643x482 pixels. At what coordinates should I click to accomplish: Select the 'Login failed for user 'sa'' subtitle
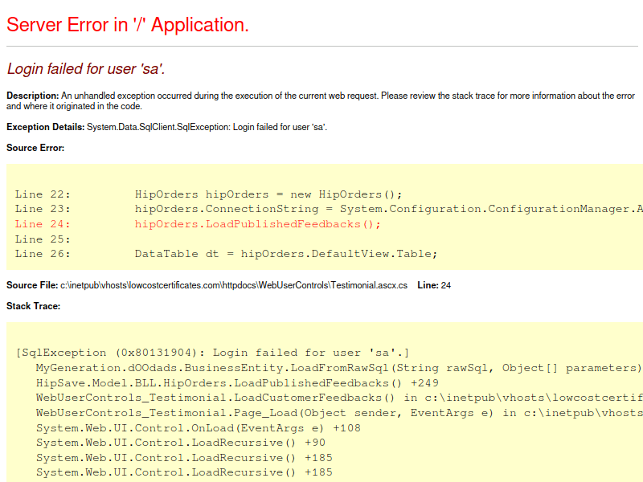point(84,69)
